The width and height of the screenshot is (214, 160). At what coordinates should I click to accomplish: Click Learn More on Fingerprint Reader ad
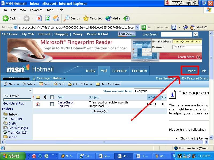(189, 57)
